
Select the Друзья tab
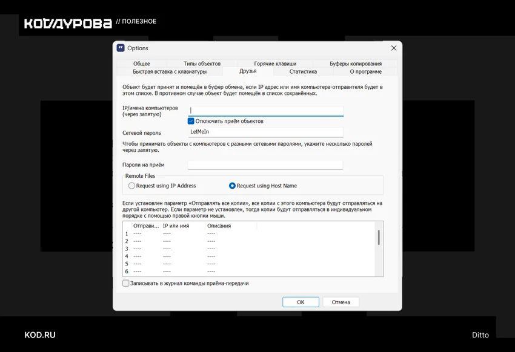click(x=248, y=71)
